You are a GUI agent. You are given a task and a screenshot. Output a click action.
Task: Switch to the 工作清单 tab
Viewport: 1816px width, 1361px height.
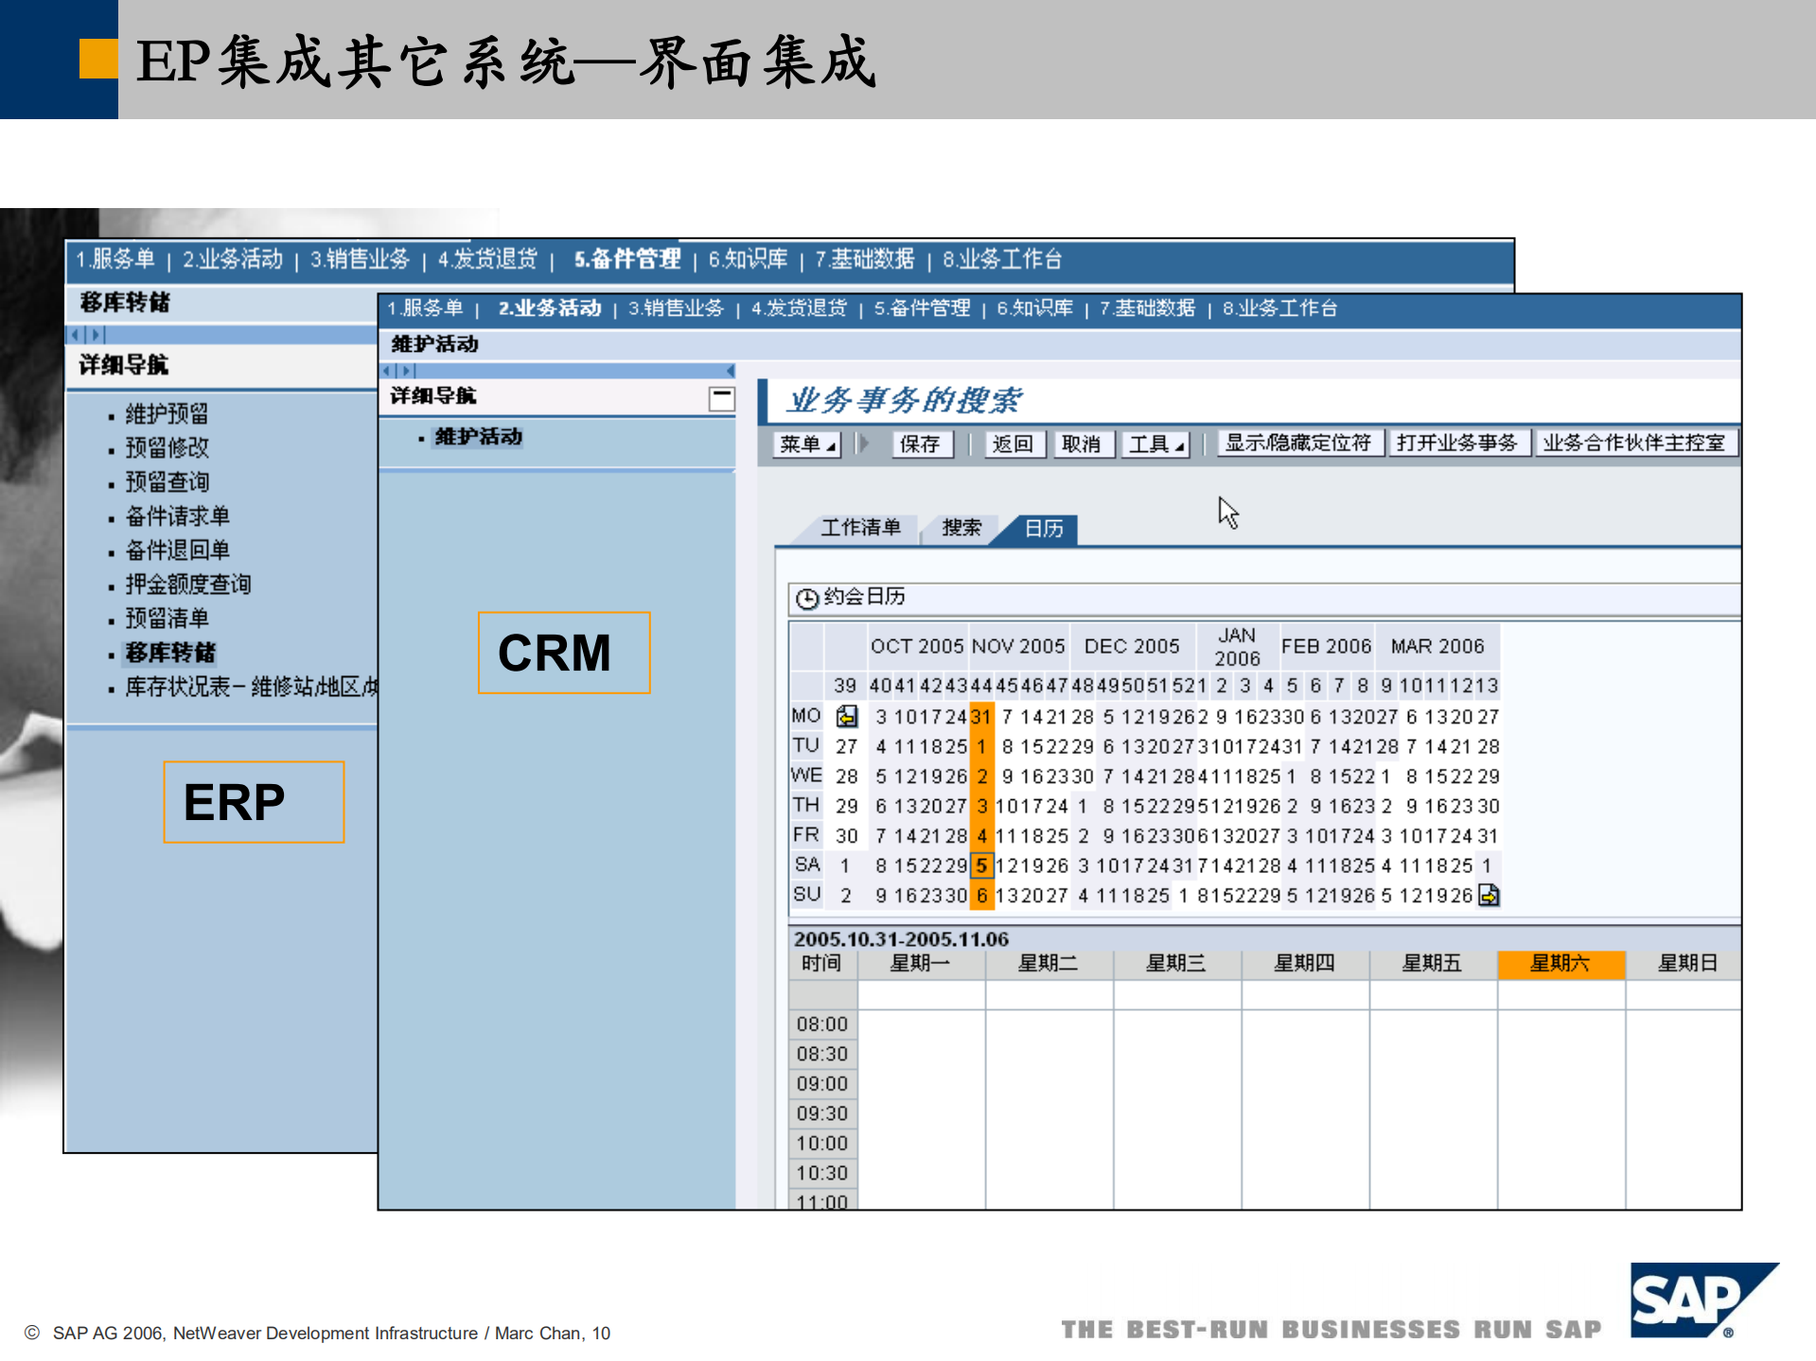pos(862,529)
